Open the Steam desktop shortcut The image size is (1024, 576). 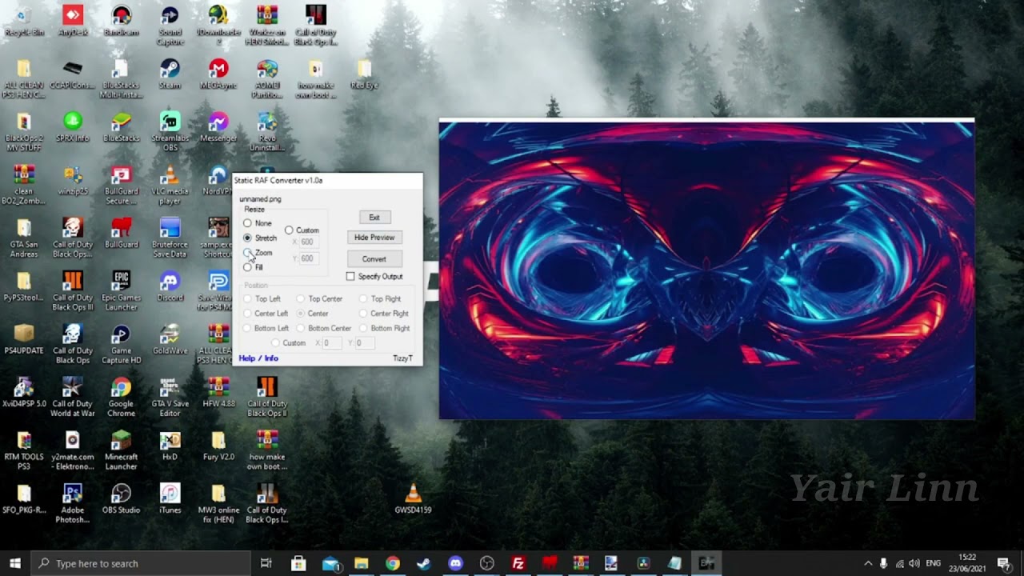tap(170, 74)
